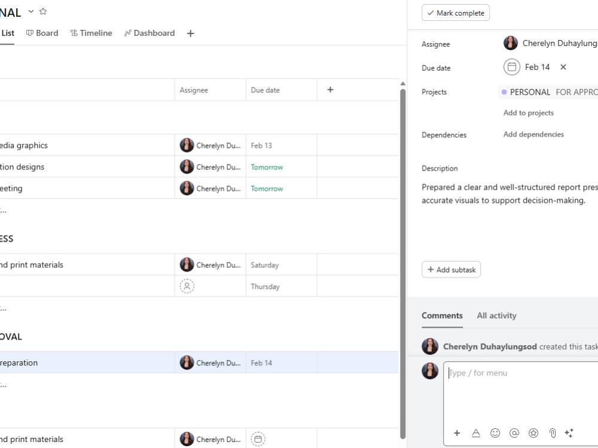This screenshot has width=598, height=448.
Task: Open the project title dropdown arrow
Action: pyautogui.click(x=31, y=11)
